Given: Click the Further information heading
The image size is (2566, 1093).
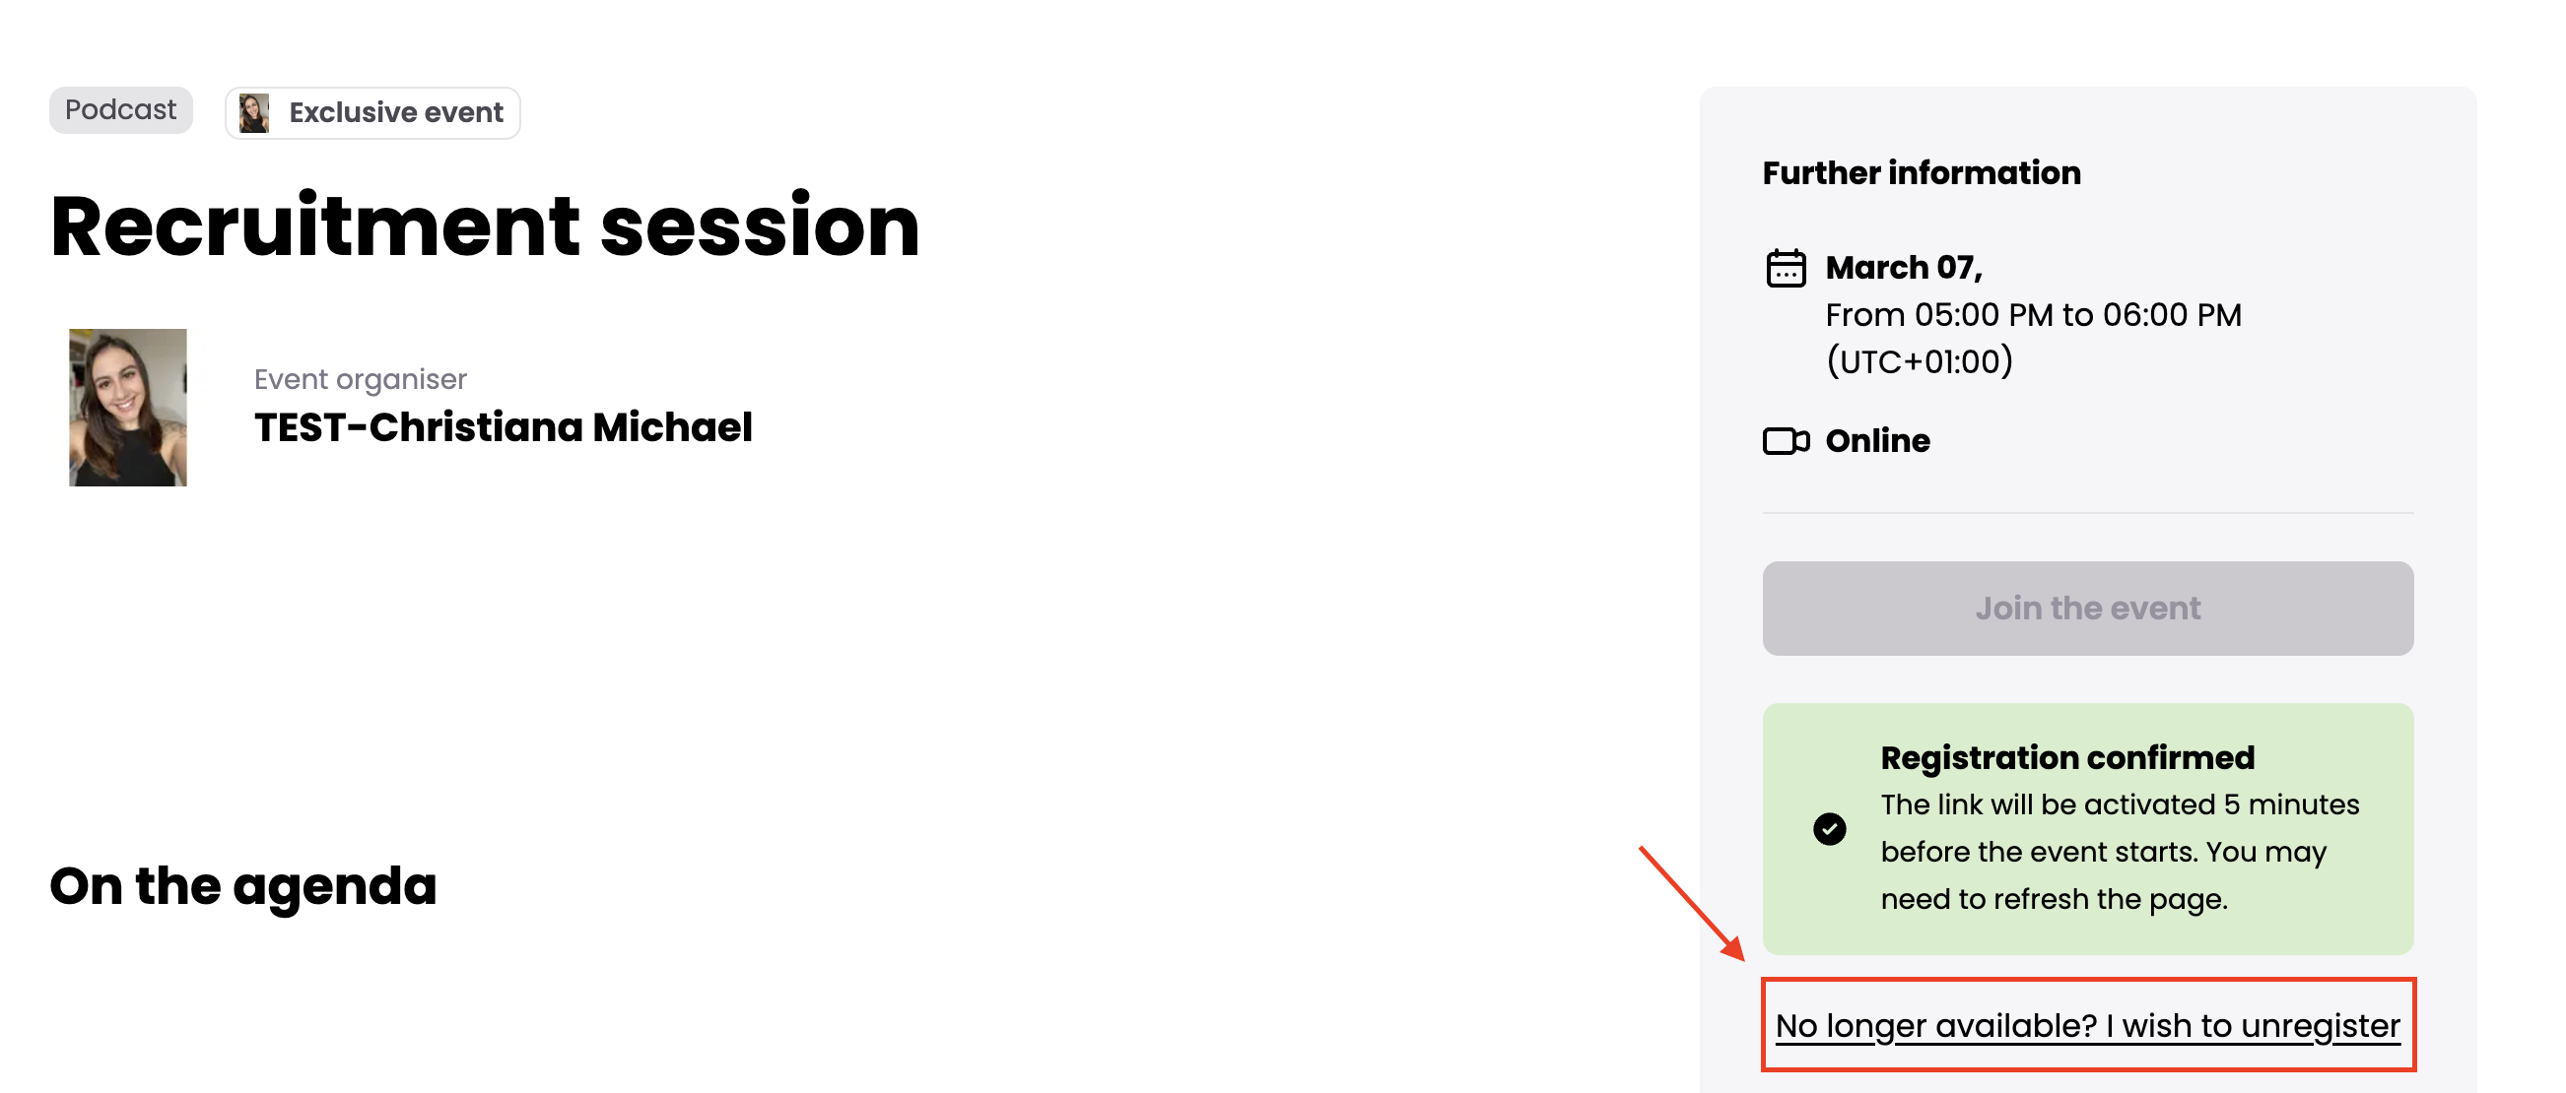Looking at the screenshot, I should (1922, 172).
